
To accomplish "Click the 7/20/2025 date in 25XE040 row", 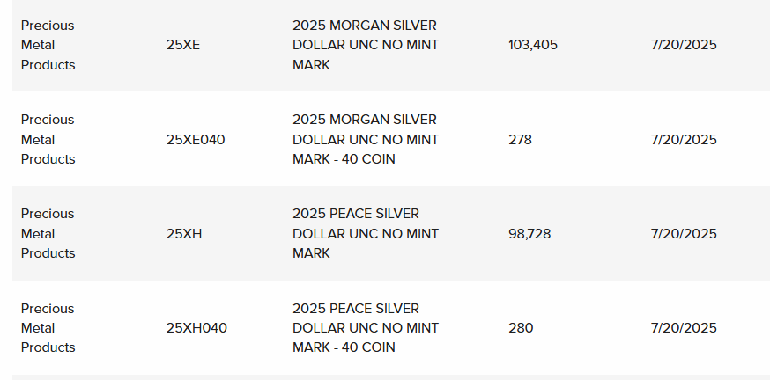I will pos(684,140).
